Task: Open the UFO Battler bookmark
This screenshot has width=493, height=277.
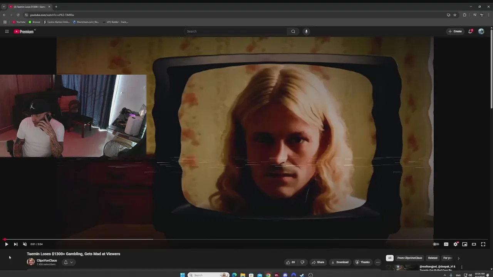Action: (116, 22)
